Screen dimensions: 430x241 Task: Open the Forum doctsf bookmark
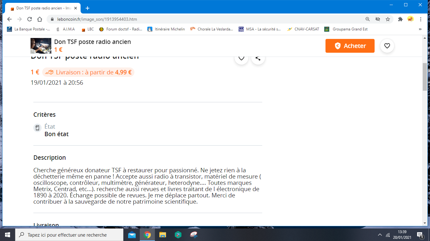(x=121, y=29)
